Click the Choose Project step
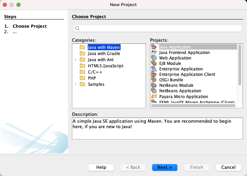 (29, 26)
